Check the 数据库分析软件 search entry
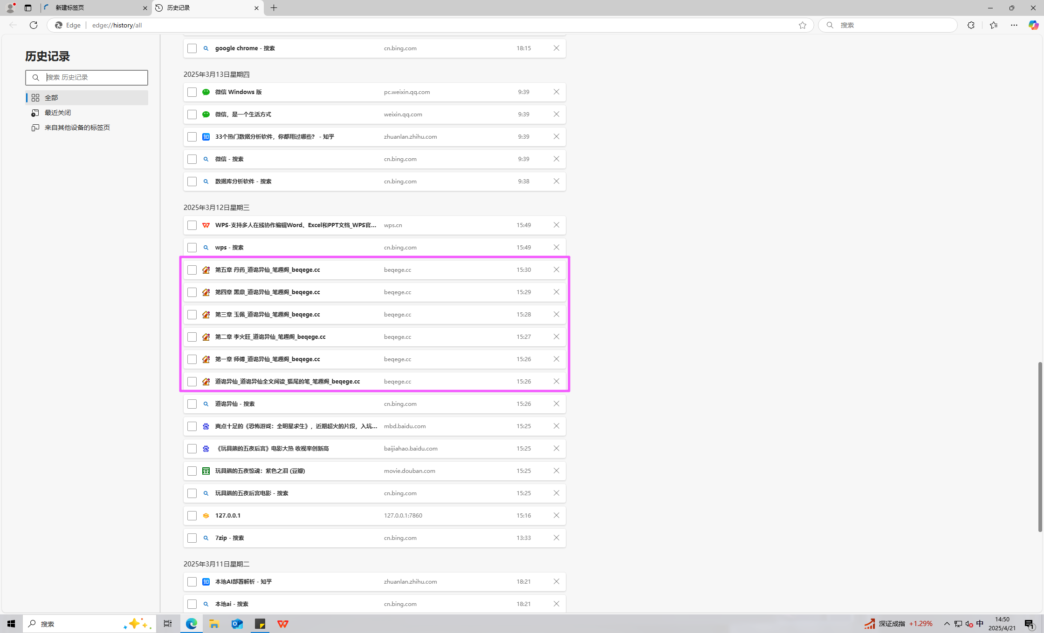The height and width of the screenshot is (633, 1044). 192,182
